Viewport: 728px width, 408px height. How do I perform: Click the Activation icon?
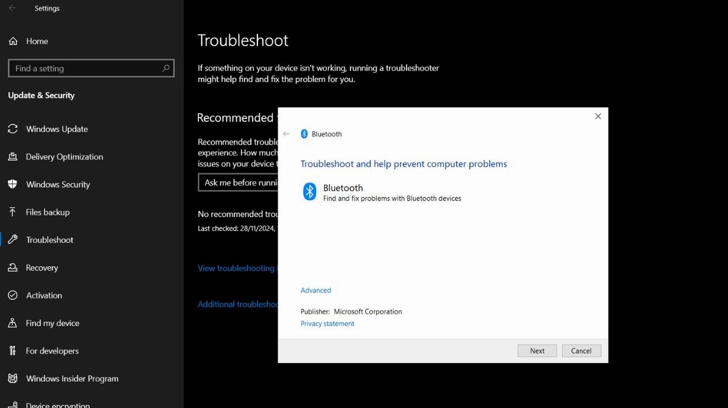tap(13, 295)
